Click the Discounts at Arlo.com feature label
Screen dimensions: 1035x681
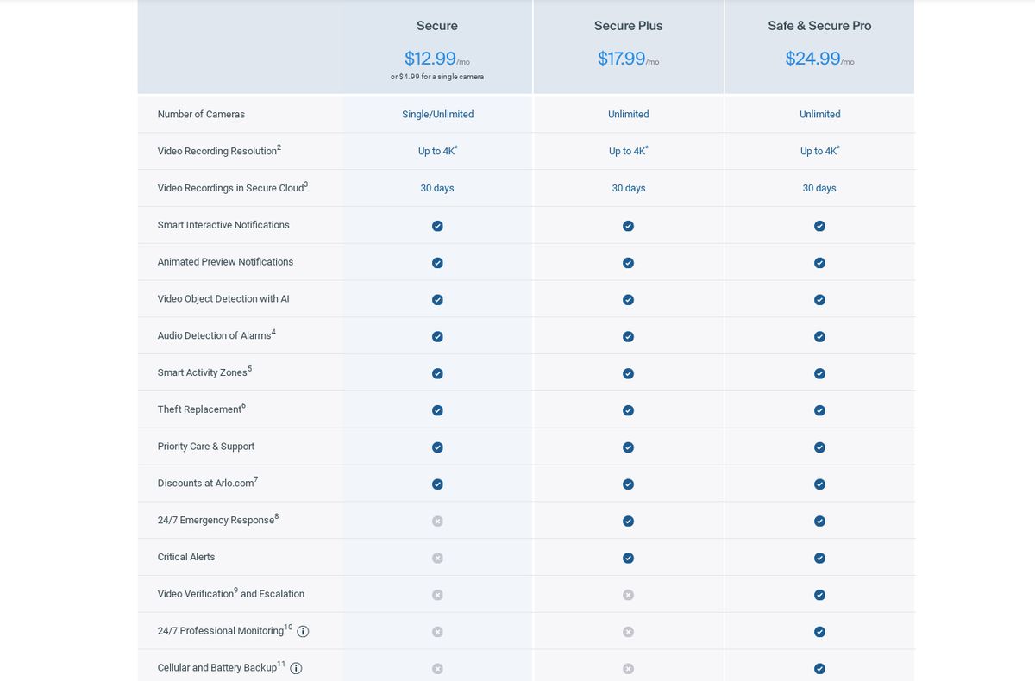pyautogui.click(x=206, y=484)
